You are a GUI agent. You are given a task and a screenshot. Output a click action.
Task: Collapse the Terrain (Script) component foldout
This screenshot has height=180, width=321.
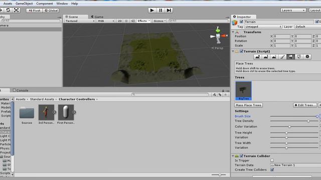(x=233, y=51)
